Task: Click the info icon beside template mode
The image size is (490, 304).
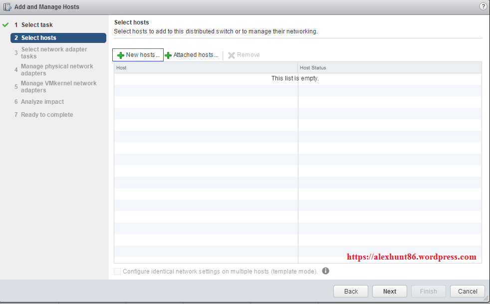Action: coord(326,271)
